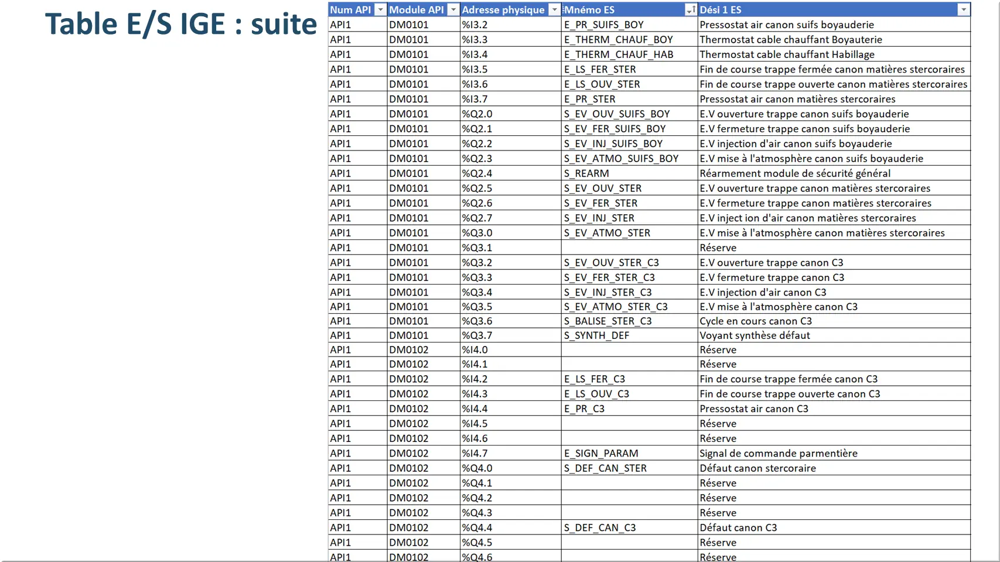The height and width of the screenshot is (562, 1000).
Task: Click address cell %Q3.7
Action: click(510, 335)
